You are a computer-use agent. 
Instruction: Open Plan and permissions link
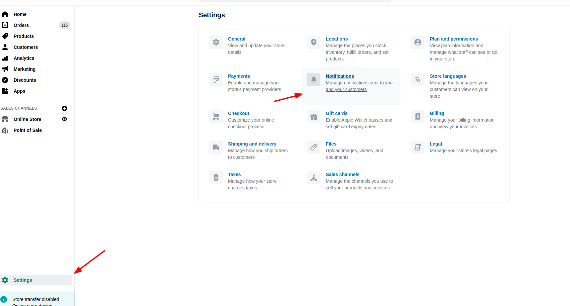(454, 39)
